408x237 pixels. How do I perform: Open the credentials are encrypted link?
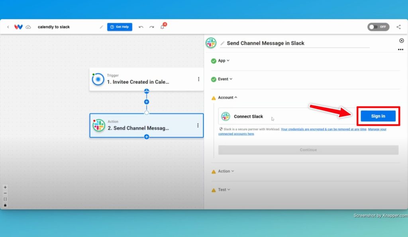(324, 129)
